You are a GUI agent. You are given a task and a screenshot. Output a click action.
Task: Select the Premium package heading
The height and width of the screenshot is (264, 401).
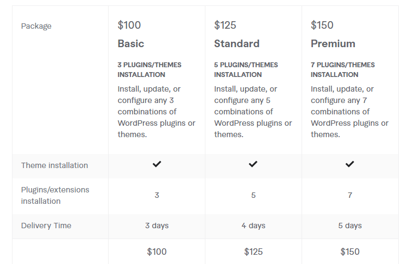point(333,44)
